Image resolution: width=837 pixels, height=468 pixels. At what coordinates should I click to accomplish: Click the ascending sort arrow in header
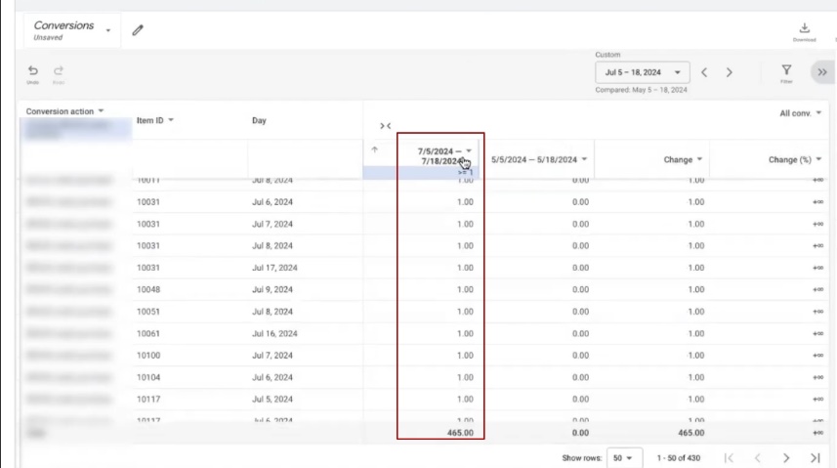(375, 149)
